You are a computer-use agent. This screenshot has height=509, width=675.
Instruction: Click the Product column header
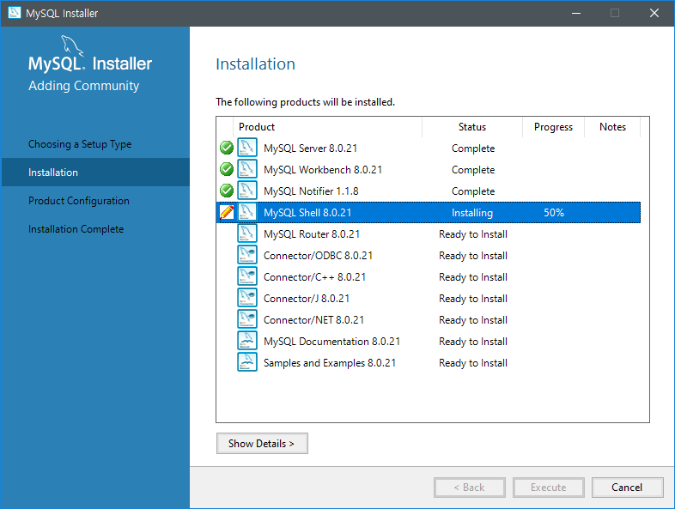pyautogui.click(x=327, y=127)
